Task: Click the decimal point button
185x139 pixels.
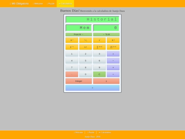Action: [72, 74]
